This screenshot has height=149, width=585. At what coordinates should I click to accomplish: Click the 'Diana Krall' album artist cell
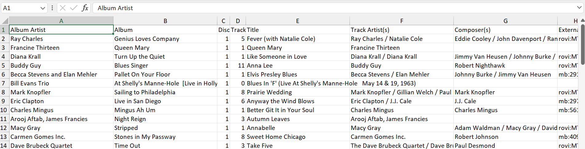tap(26, 57)
